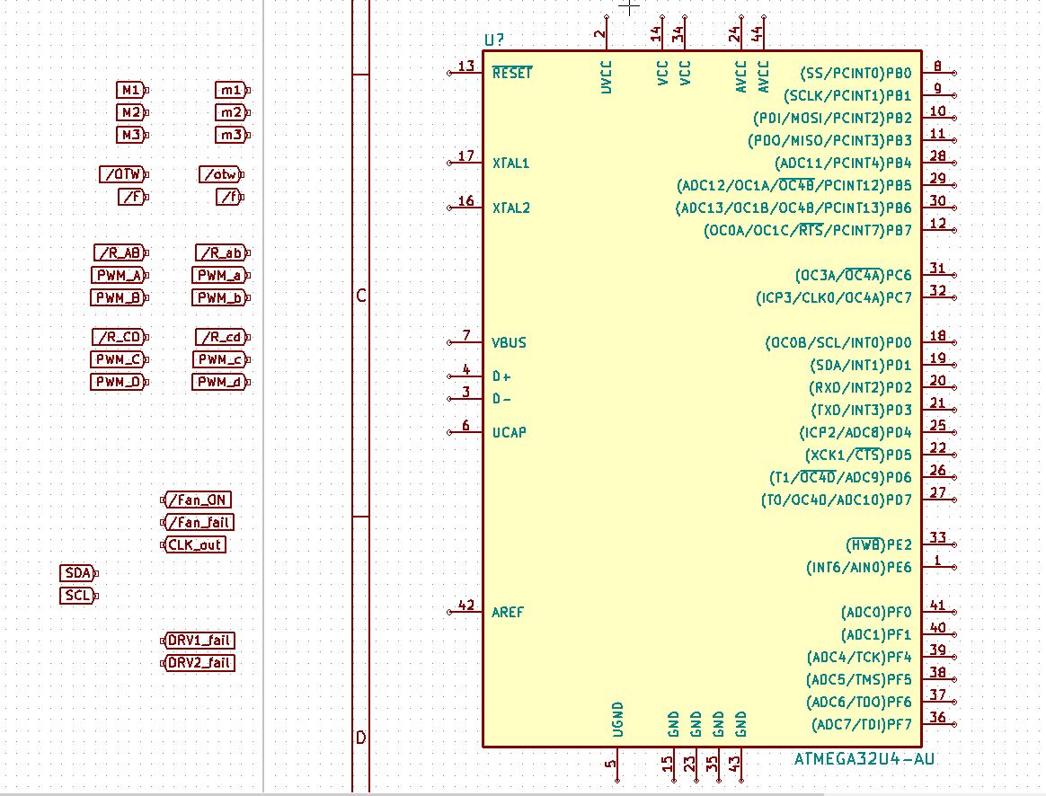Screen dimensions: 1046x796
Task: Select the /OTW label
Action: tap(124, 174)
